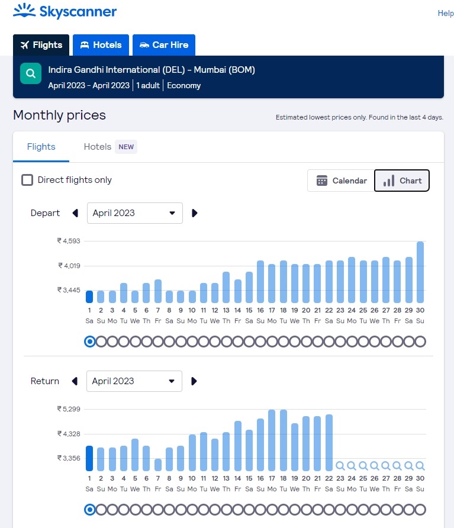Screen dimensions: 454x528
Task: Click the chevron on the Depart month selector
Action: point(172,213)
